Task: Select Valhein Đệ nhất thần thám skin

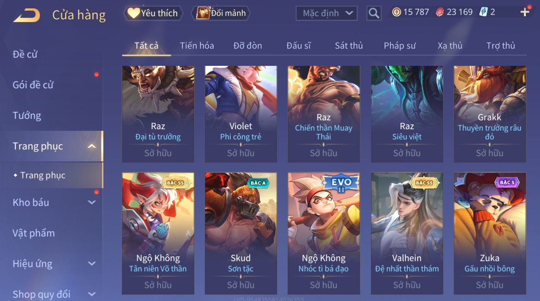Action: (x=407, y=233)
